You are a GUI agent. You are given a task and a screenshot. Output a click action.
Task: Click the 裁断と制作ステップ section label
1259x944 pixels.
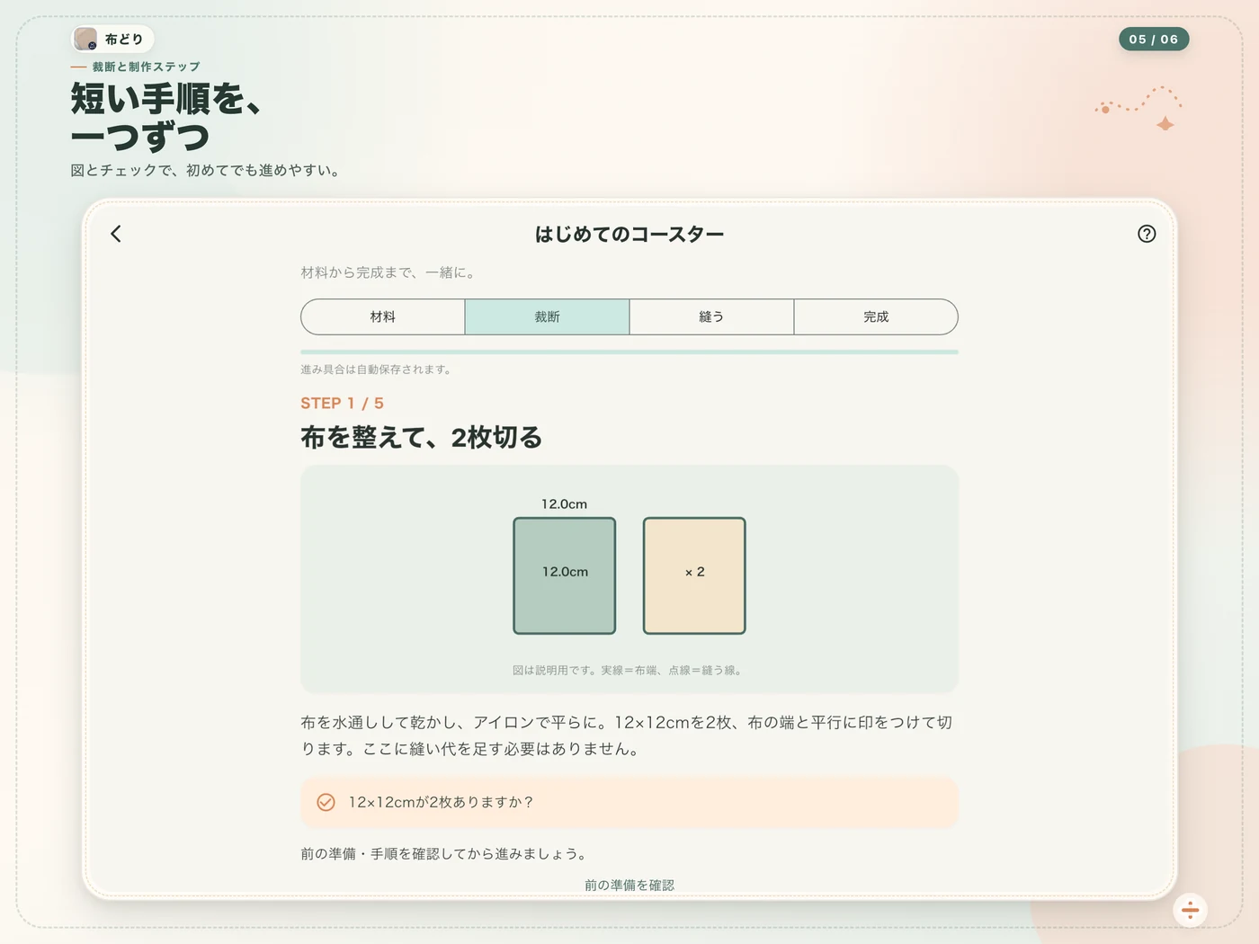coord(146,67)
